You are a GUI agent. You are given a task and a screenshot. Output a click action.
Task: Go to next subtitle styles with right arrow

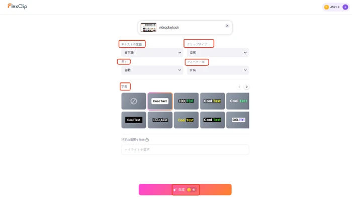[246, 87]
